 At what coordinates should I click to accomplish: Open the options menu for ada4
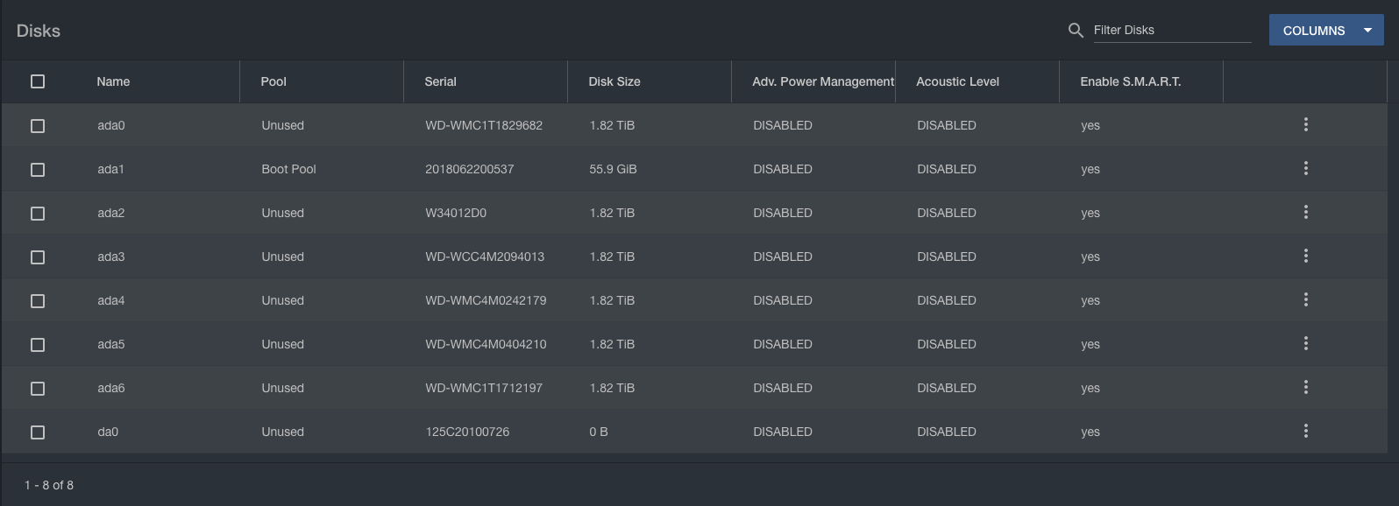(x=1305, y=300)
